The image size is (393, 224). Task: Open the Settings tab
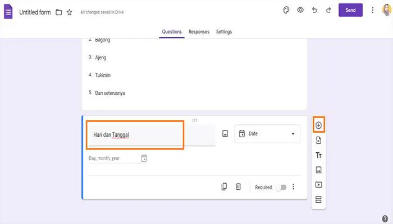pyautogui.click(x=224, y=32)
